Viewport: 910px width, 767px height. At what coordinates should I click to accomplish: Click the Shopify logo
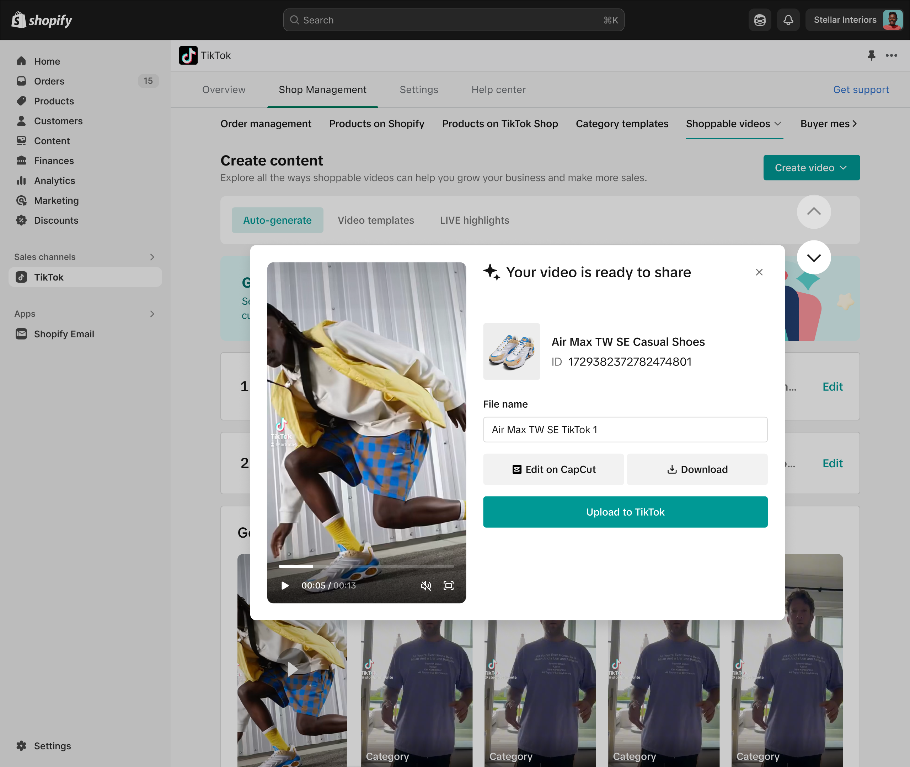pos(42,20)
